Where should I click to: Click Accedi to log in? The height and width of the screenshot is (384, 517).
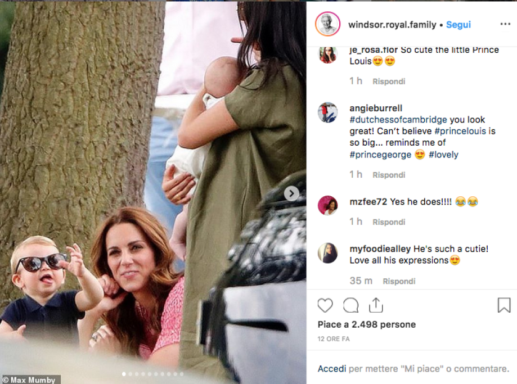332,369
